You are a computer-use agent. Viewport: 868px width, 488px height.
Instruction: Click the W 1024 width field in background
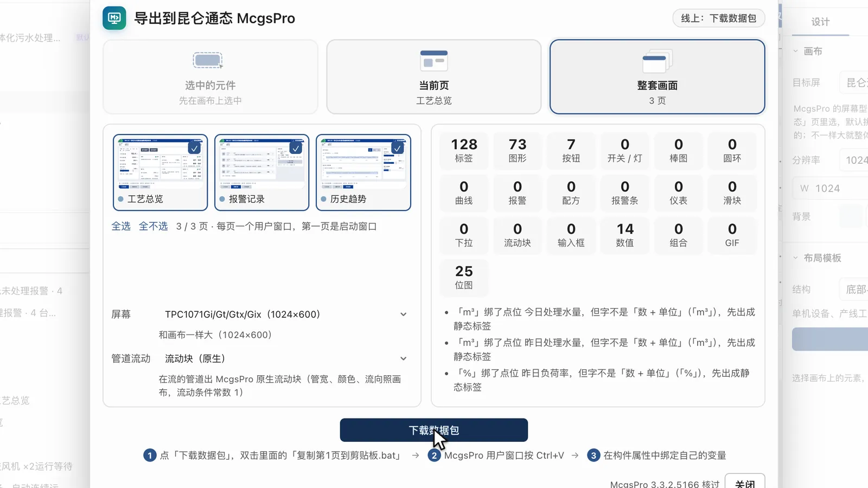click(830, 188)
